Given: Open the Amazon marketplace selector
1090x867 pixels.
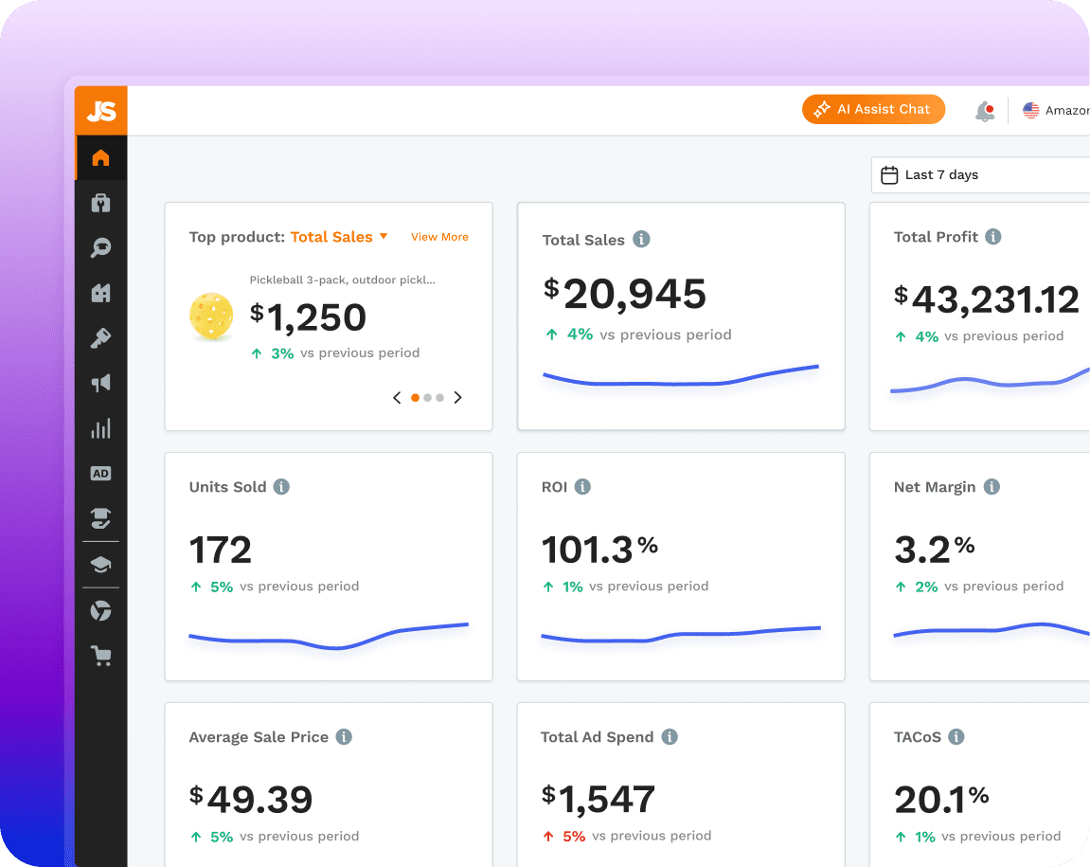Looking at the screenshot, I should click(x=1056, y=110).
